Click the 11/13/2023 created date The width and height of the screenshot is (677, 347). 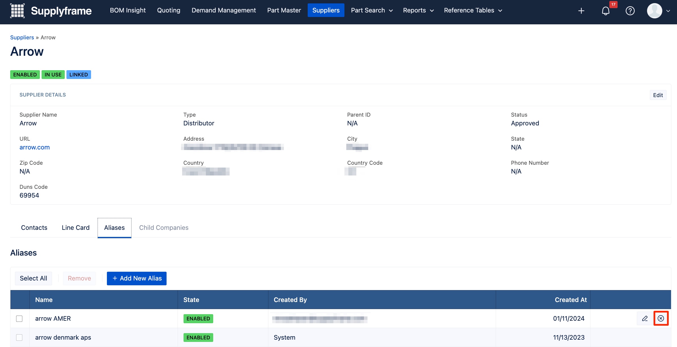pyautogui.click(x=569, y=337)
